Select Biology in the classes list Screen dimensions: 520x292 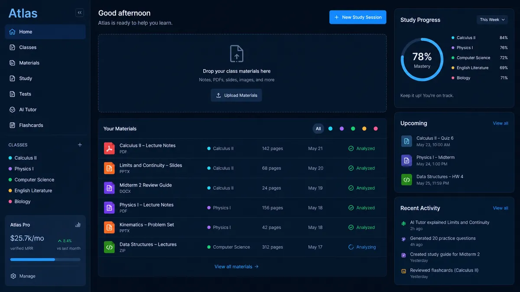pos(19,201)
